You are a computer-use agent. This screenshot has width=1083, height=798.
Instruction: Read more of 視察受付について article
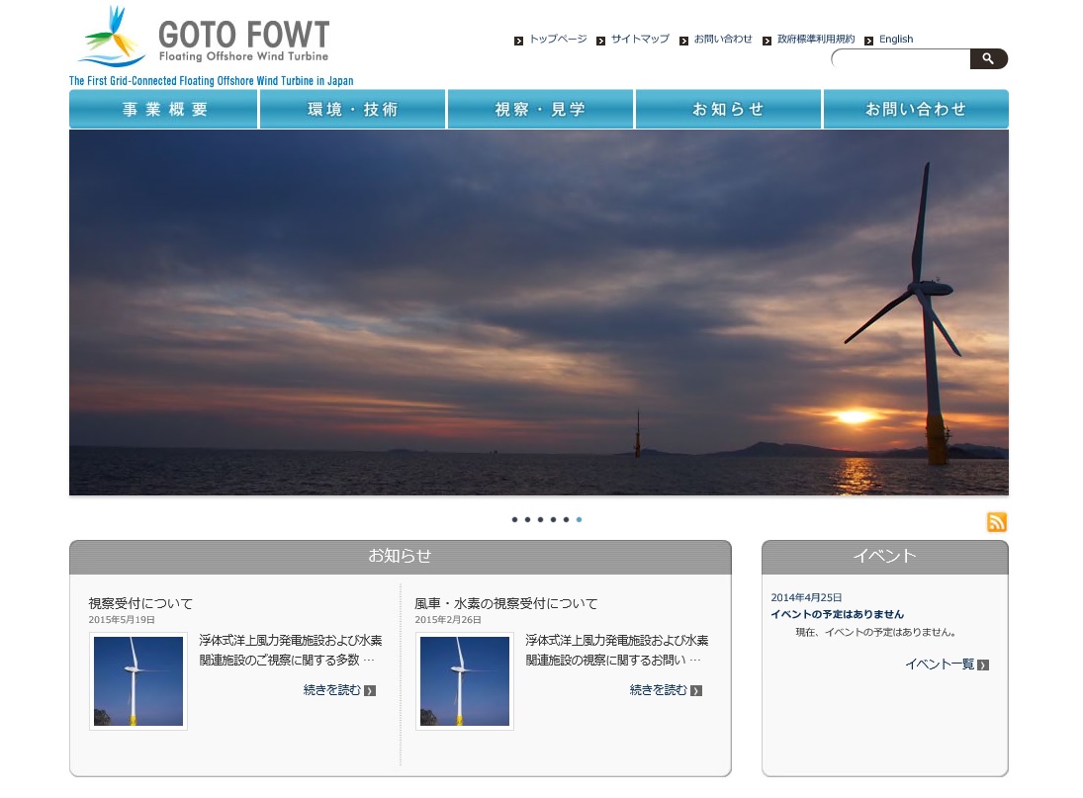tap(332, 690)
